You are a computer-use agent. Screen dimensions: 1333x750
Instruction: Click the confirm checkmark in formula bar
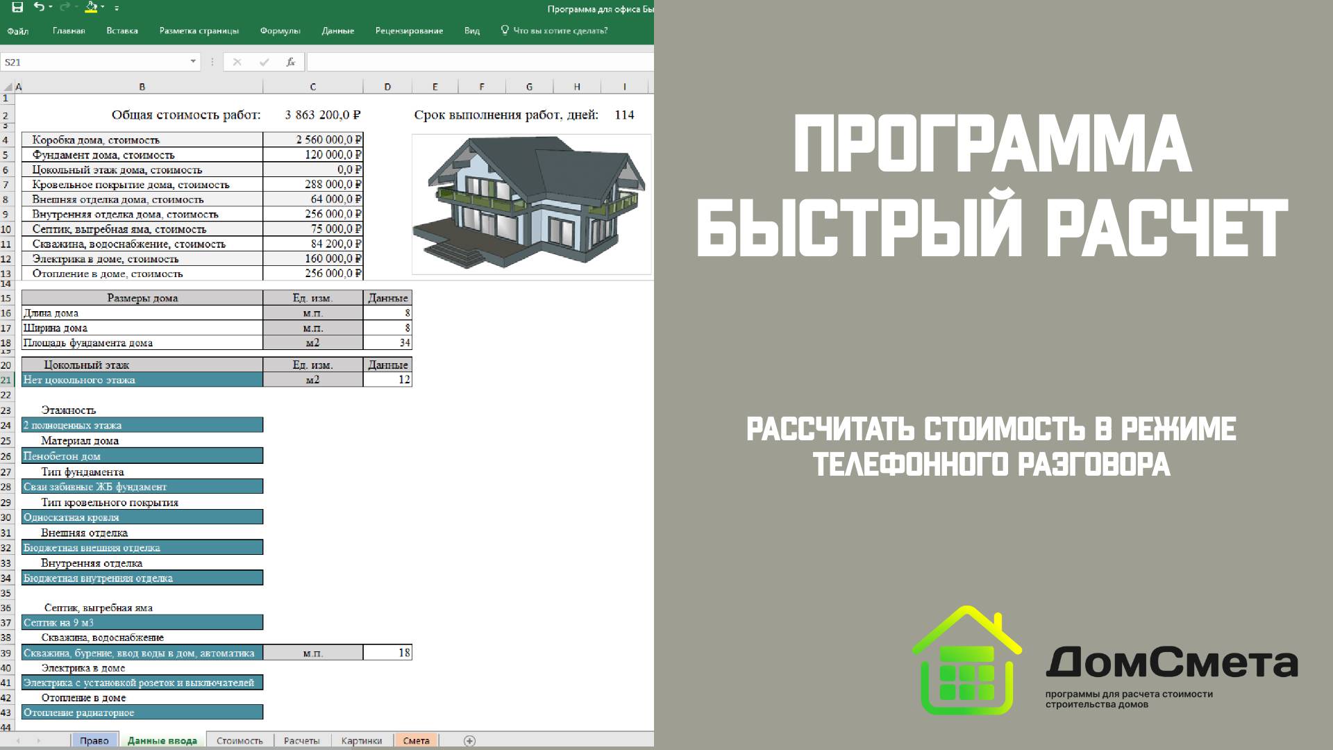point(264,62)
